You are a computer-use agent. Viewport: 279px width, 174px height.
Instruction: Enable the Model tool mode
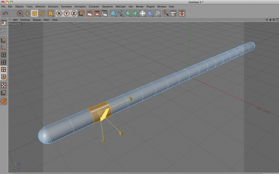(x=3, y=40)
